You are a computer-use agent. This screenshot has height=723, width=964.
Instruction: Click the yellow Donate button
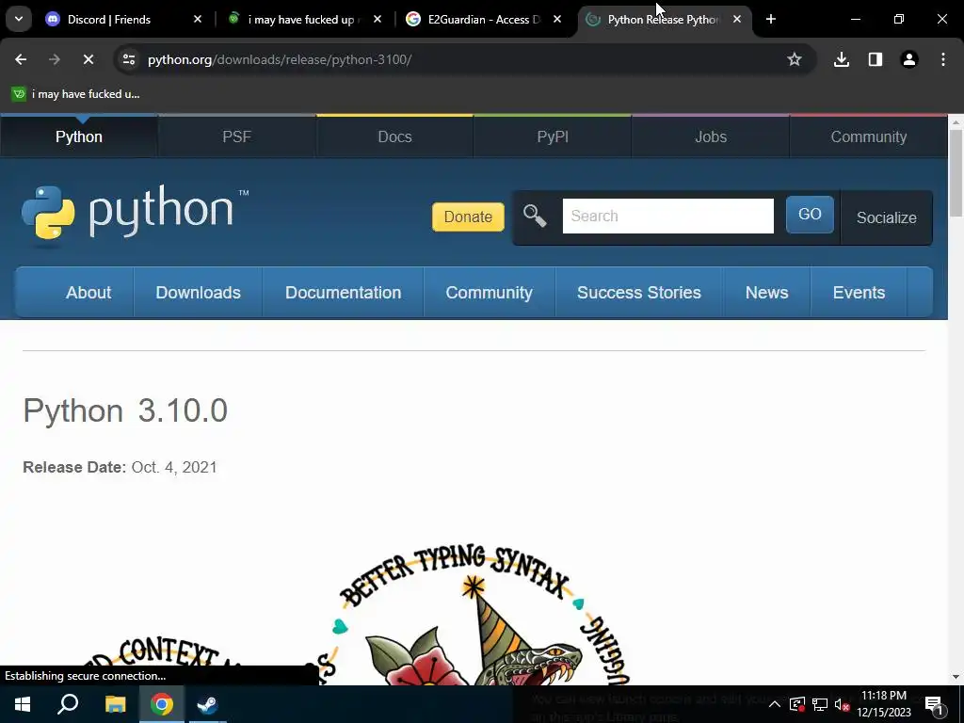pyautogui.click(x=468, y=217)
